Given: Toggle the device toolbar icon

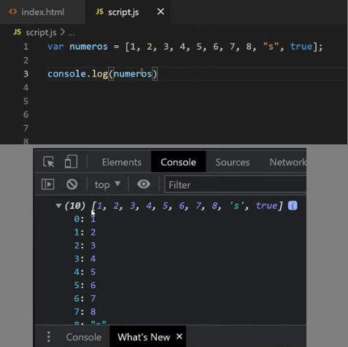Looking at the screenshot, I should (x=71, y=162).
